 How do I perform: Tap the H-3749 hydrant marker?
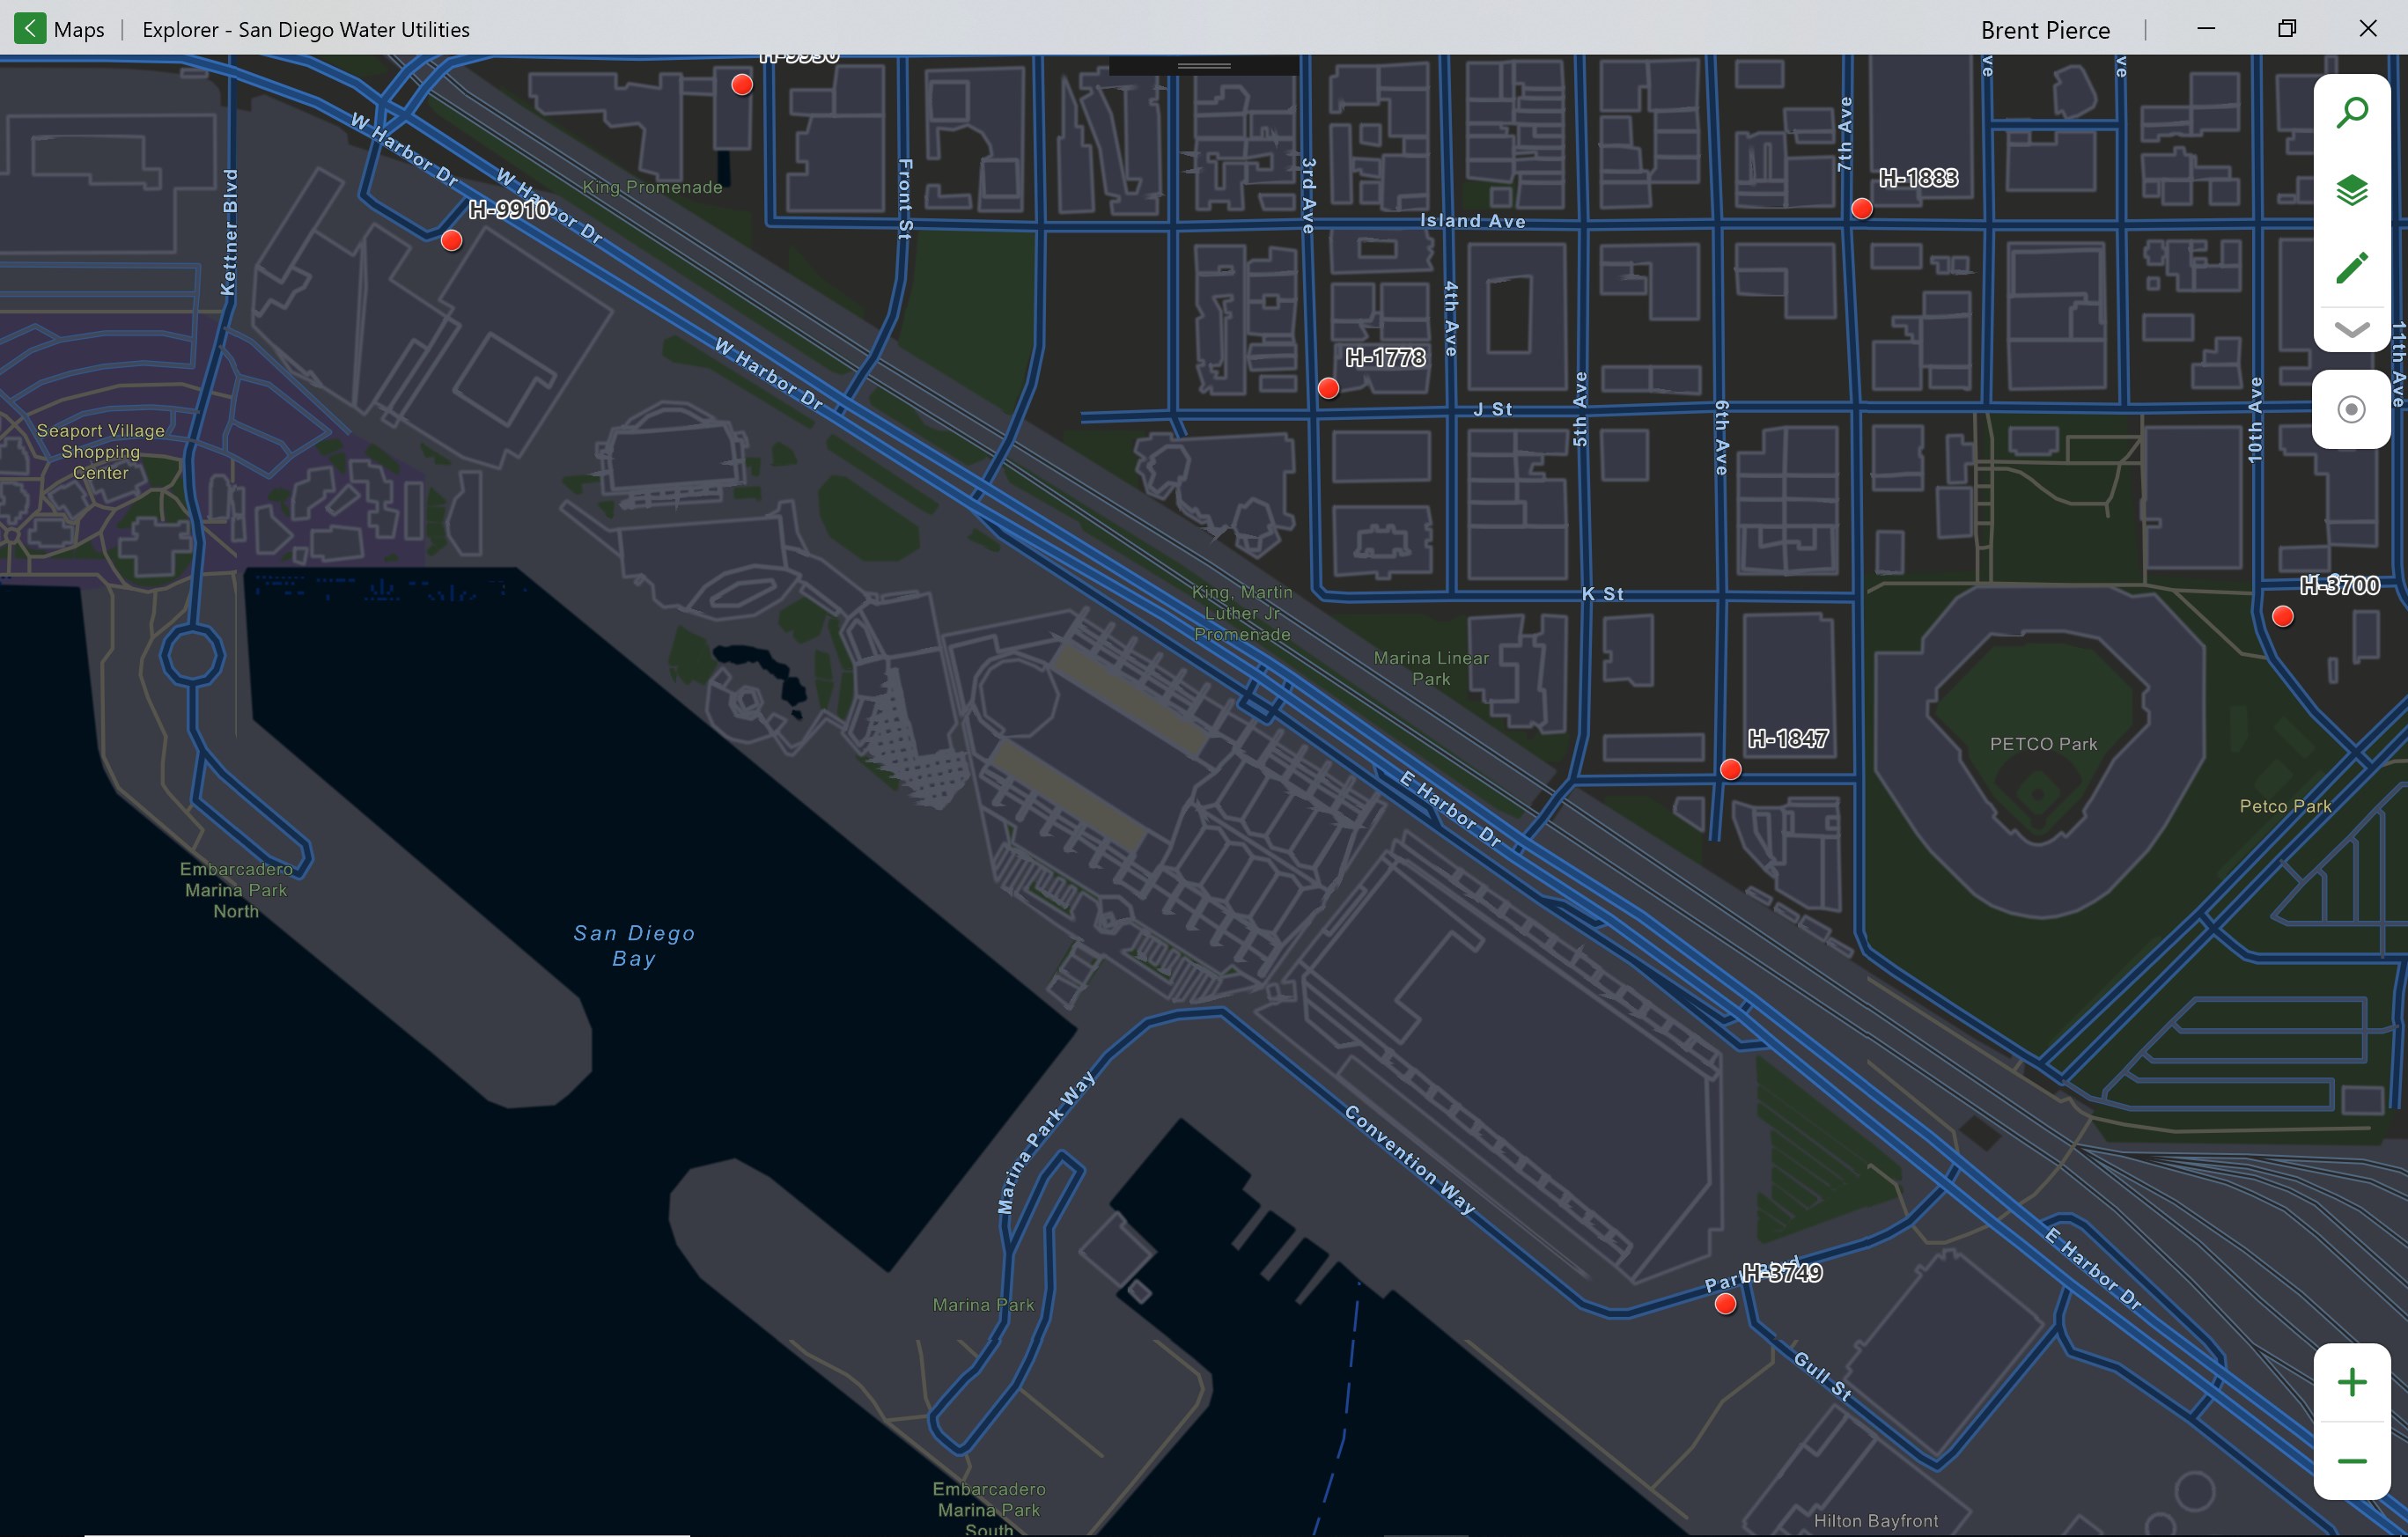tap(1725, 1304)
